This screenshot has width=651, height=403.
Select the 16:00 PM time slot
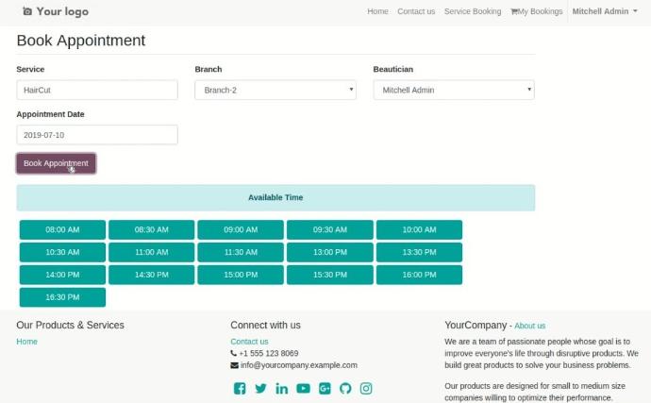(x=419, y=275)
